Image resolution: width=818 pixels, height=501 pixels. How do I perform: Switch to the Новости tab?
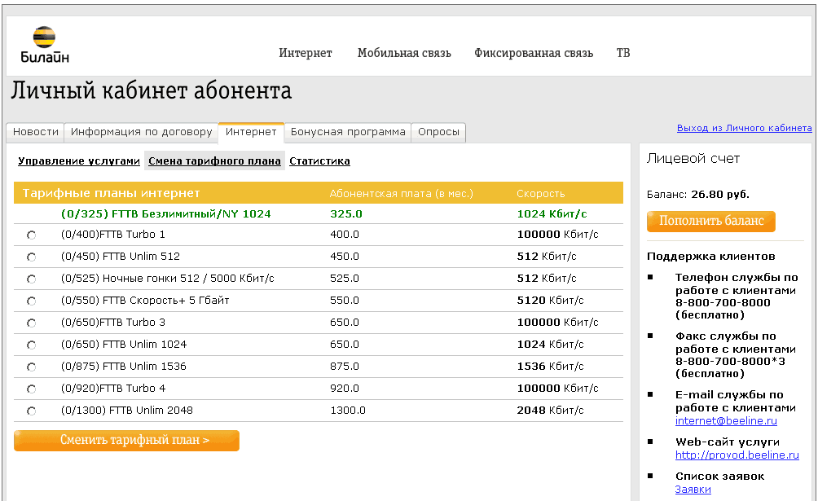point(36,132)
